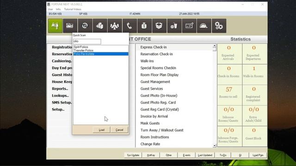Screen dimensions: 296x166
Task: Open the Tutorial Videos menu
Action: (x=73, y=9)
